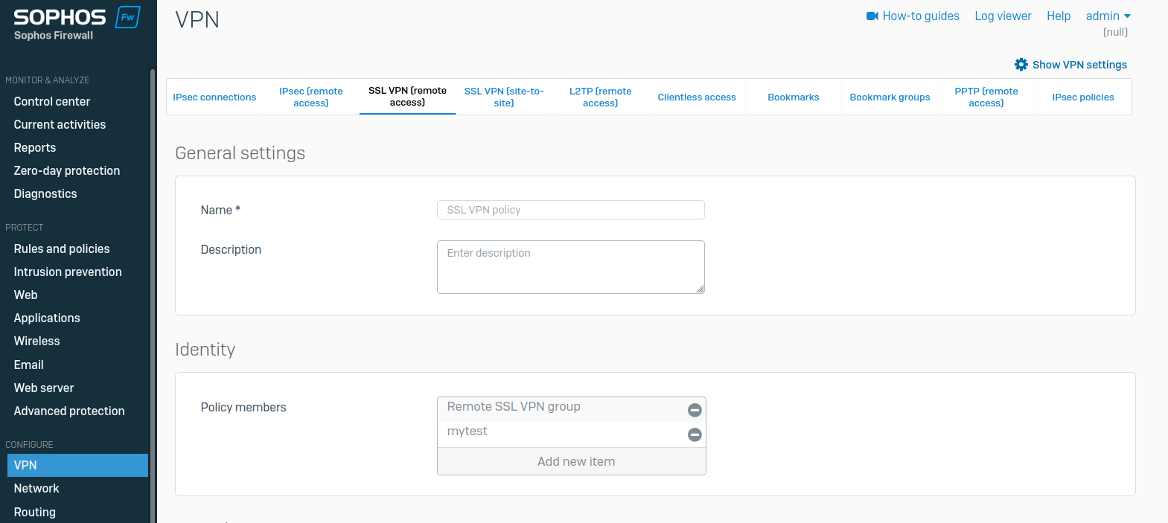Remove Remote SSL VPN group member
The height and width of the screenshot is (523, 1168).
click(694, 410)
